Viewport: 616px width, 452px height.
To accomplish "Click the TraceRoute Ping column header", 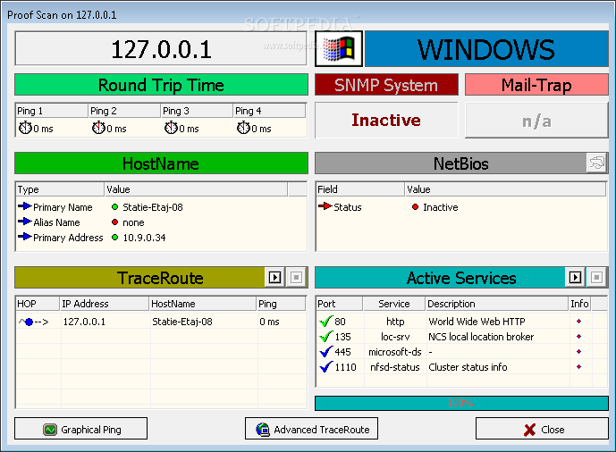I will 281,304.
